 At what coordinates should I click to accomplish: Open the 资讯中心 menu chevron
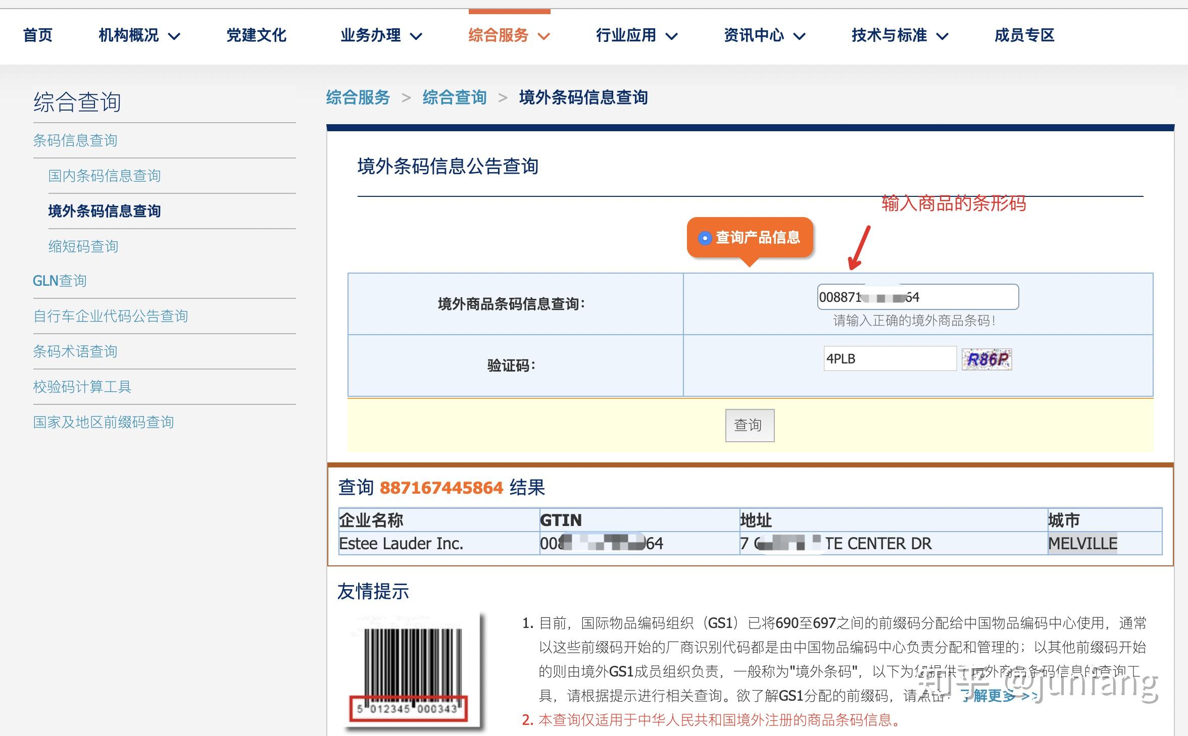pos(799,36)
